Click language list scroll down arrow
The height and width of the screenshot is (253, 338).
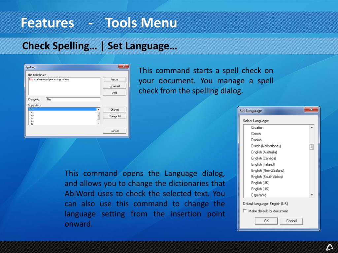(312, 195)
